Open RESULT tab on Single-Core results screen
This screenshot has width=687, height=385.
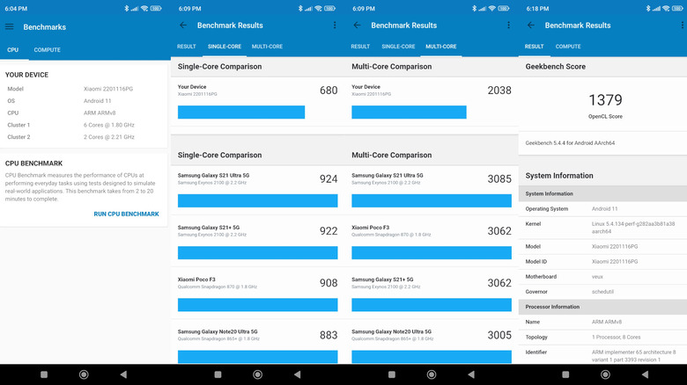(186, 47)
